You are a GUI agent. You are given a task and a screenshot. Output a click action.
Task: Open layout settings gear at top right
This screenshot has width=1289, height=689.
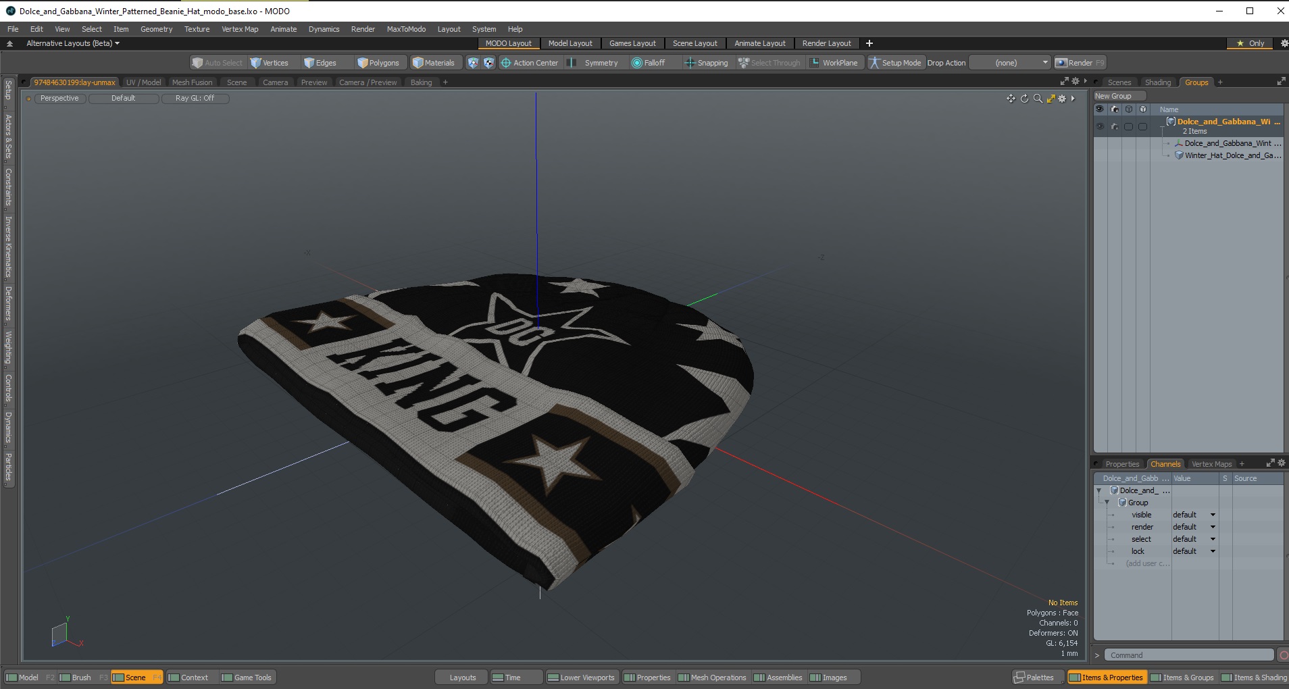(1284, 43)
